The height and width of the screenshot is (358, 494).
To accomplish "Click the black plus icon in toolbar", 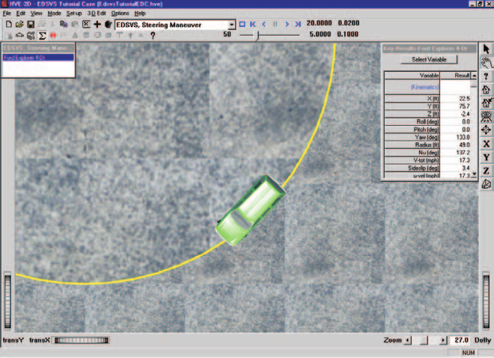I will point(97,24).
